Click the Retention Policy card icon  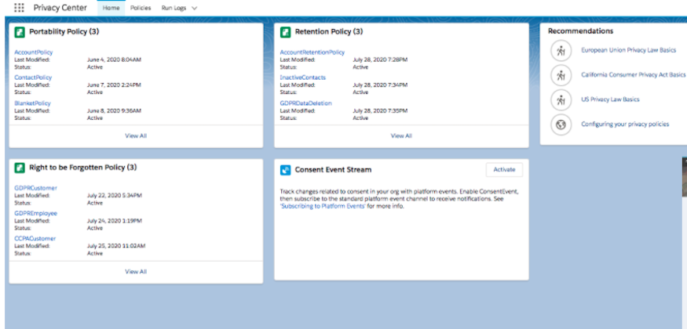(x=285, y=32)
